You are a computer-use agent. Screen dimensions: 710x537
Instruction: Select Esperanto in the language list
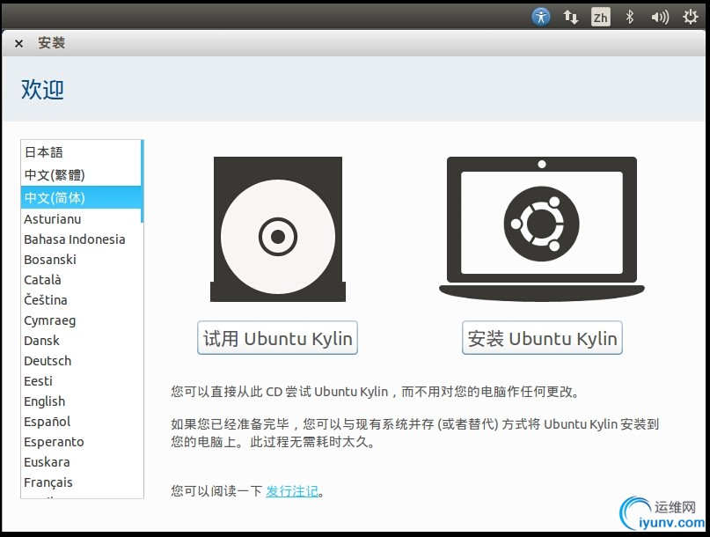point(81,442)
